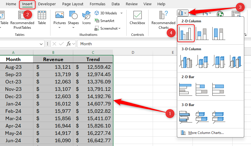The width and height of the screenshot is (251, 146).
Task: Insert a Table
Action: (x=42, y=18)
